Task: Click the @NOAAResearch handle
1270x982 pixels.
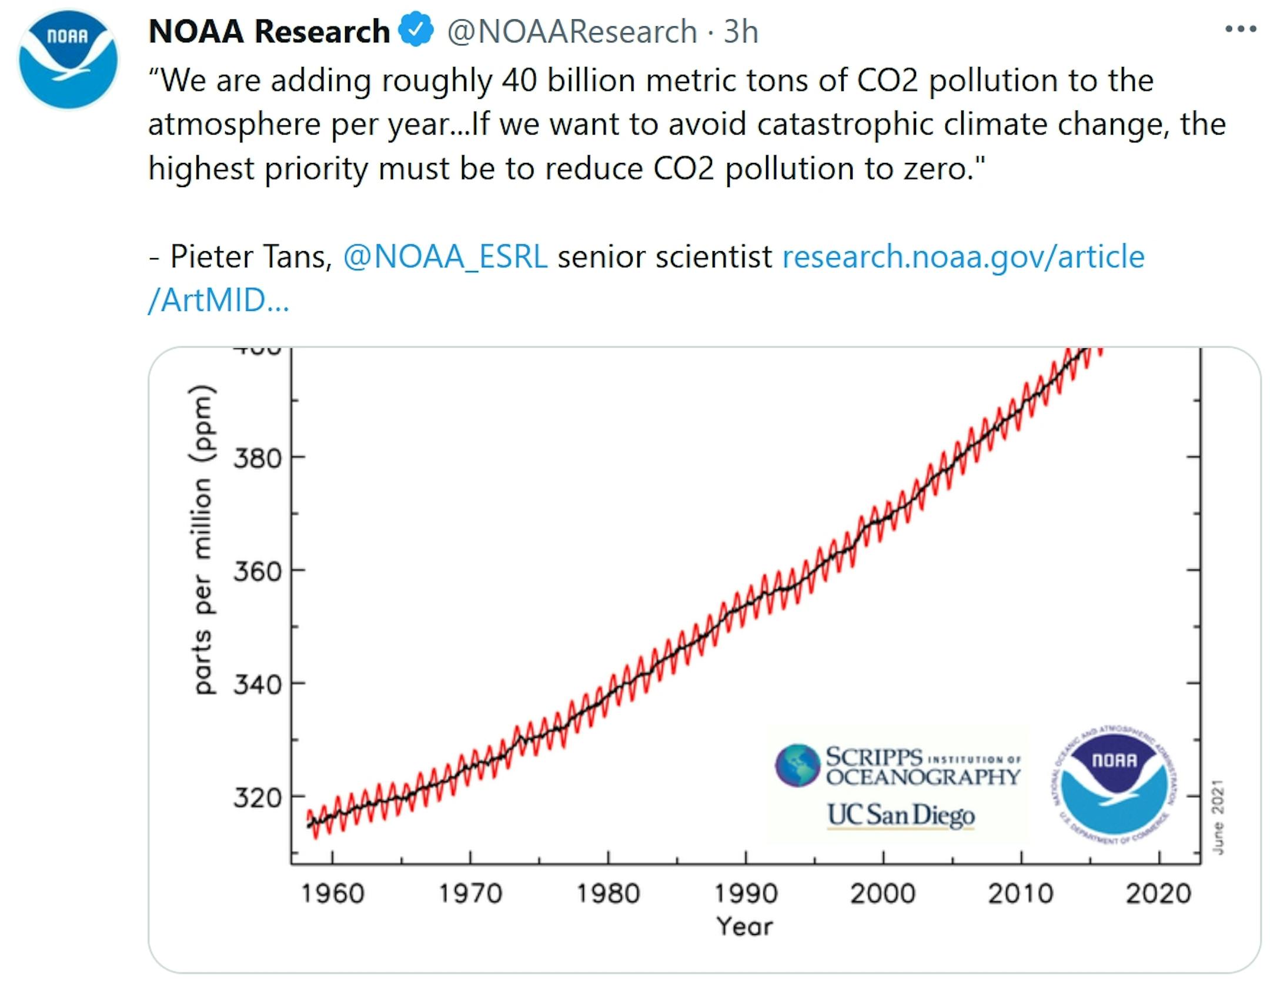Action: click(x=571, y=31)
